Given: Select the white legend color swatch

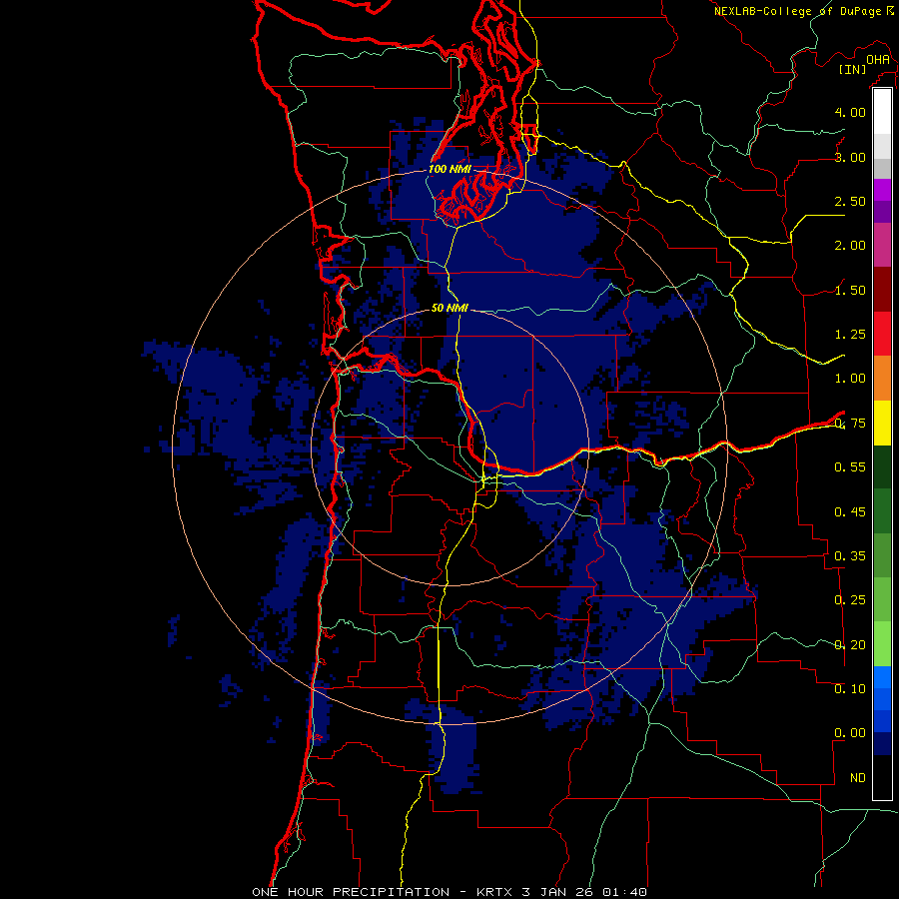Looking at the screenshot, I should pyautogui.click(x=882, y=112).
